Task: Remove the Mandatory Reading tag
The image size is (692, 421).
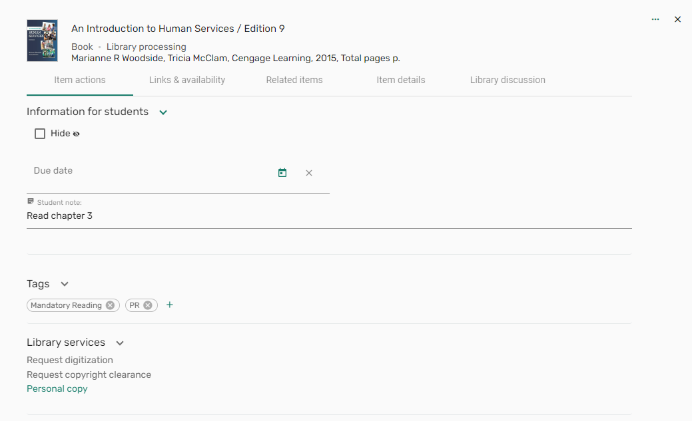Action: point(110,305)
